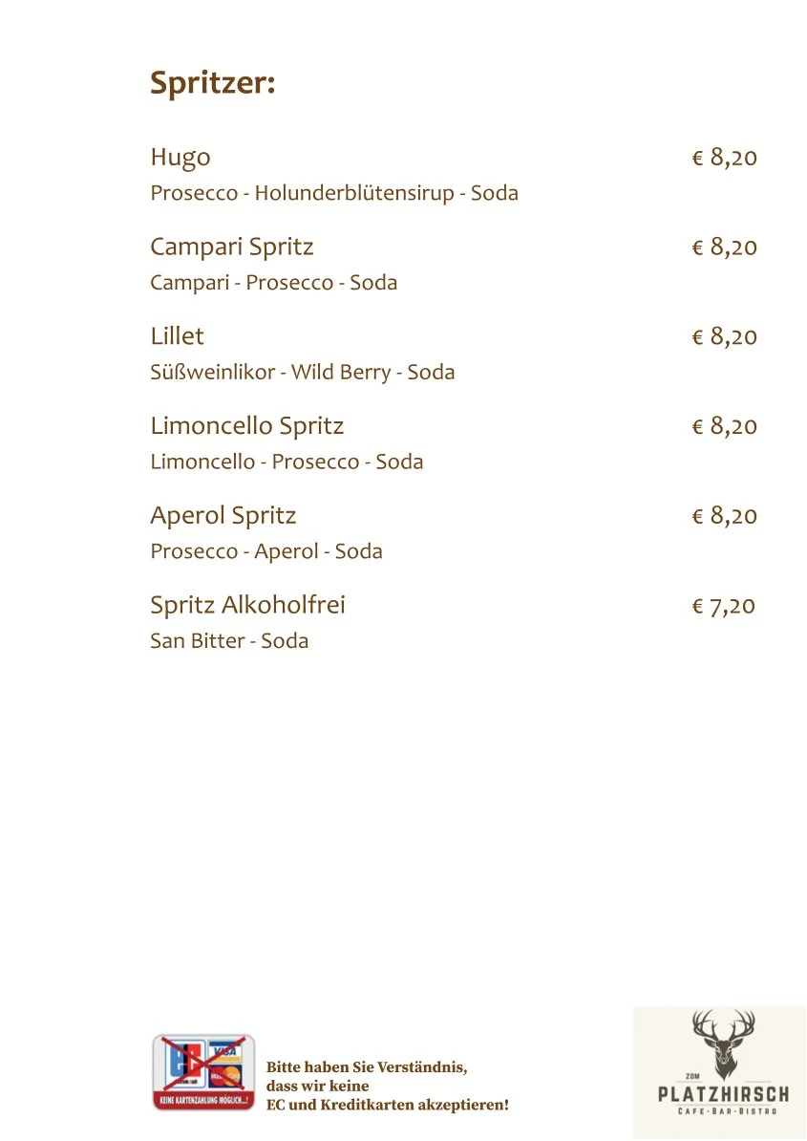
Task: Select the Spritzer heading
Action: (213, 83)
